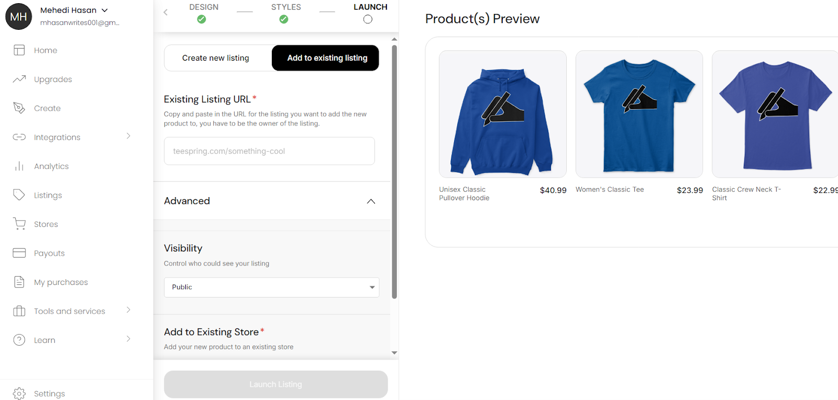The width and height of the screenshot is (838, 400).
Task: Click the Upgrades trend-arrow icon
Action: coord(19,79)
